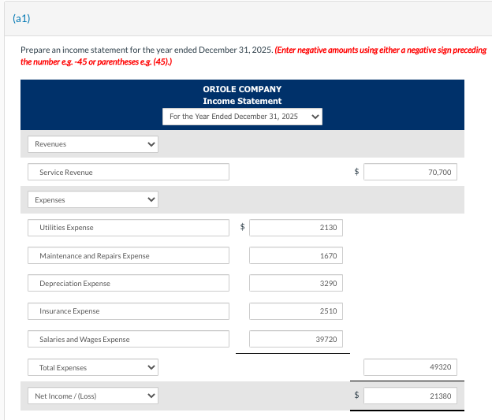Viewport: 492px width, 420px height.
Task: Click the ORIOLE COMPANY title text
Action: 242,89
